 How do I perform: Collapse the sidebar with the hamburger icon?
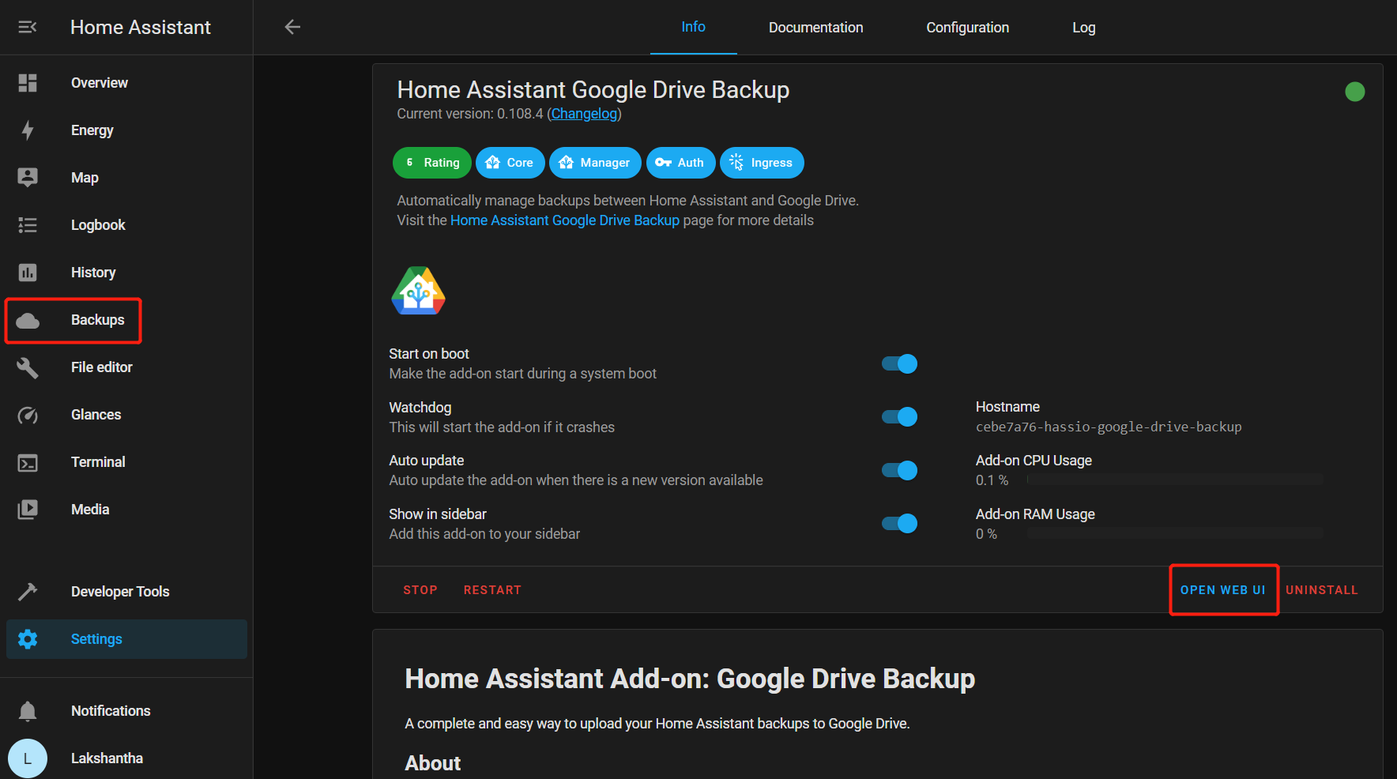click(x=28, y=28)
